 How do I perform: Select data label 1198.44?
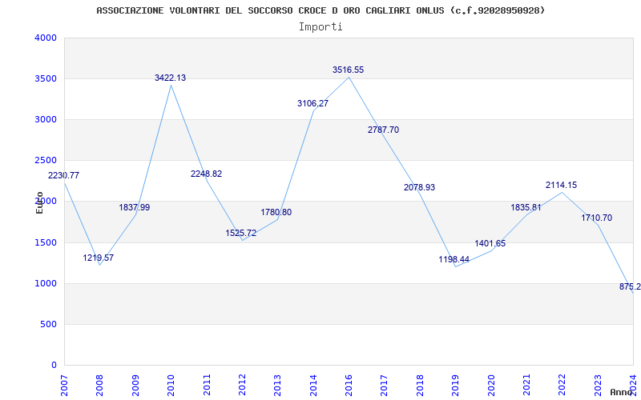[454, 259]
